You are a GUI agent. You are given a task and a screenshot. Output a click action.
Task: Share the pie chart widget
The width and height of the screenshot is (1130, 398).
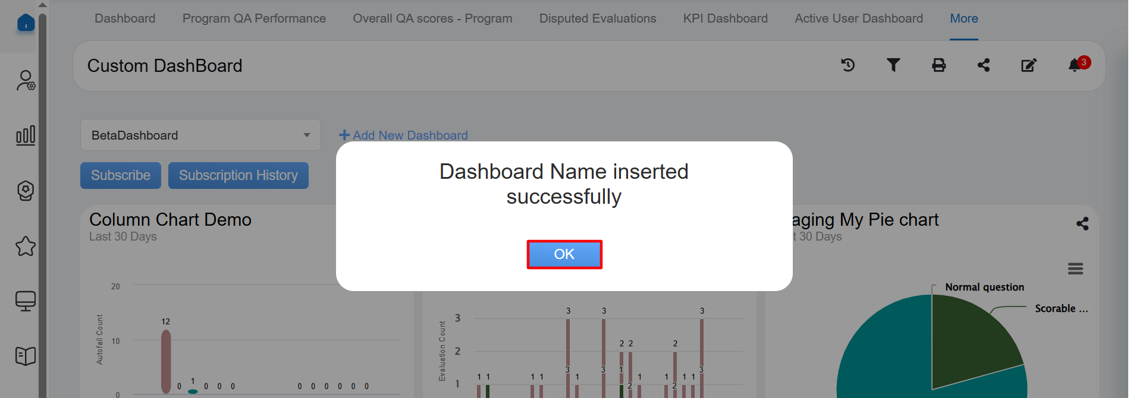(x=1082, y=223)
